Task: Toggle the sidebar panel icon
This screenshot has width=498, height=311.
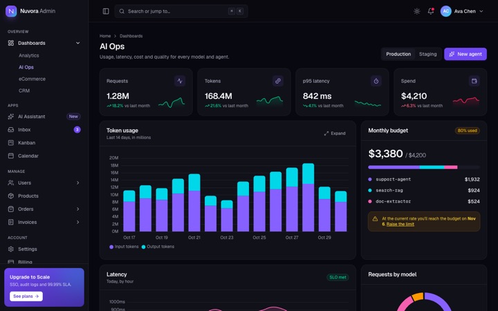Action: click(106, 11)
